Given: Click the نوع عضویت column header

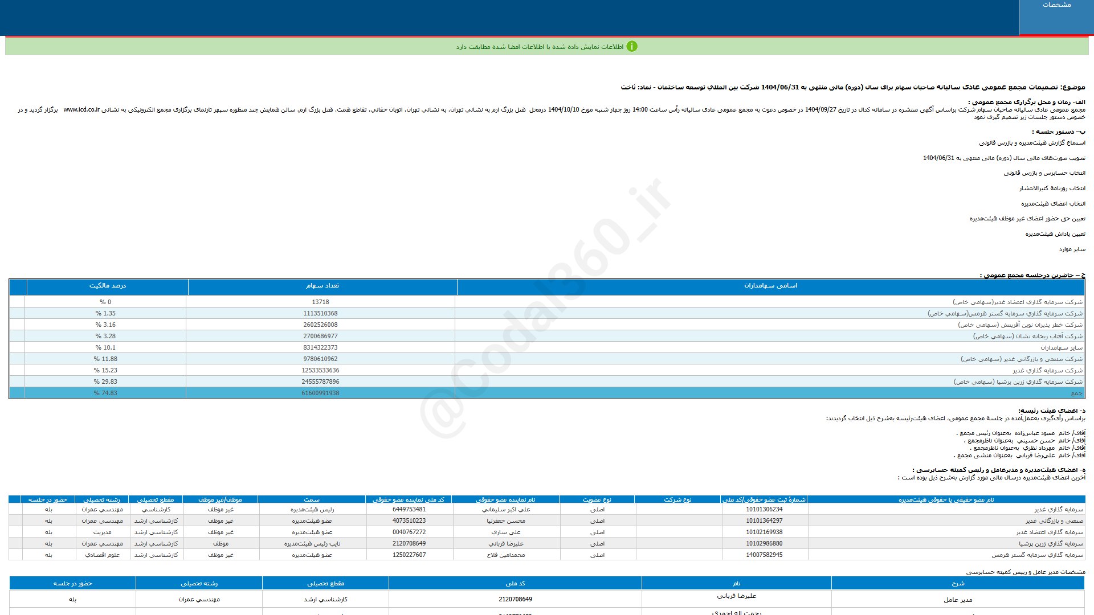Looking at the screenshot, I should [597, 499].
